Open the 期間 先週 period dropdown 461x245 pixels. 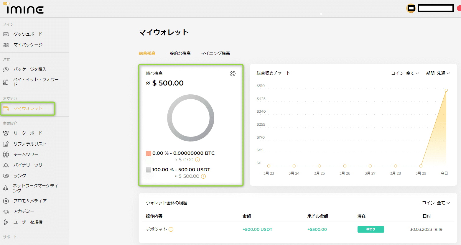(x=443, y=73)
